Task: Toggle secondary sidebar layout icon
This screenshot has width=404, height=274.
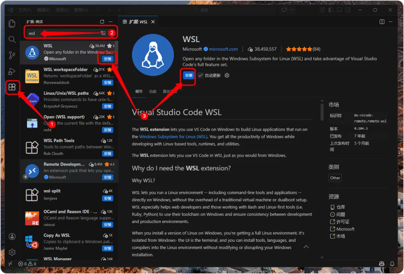Action: tap(348, 10)
